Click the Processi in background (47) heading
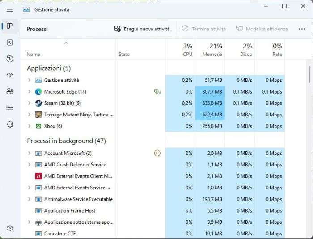The height and width of the screenshot is (239, 313). pos(67,141)
